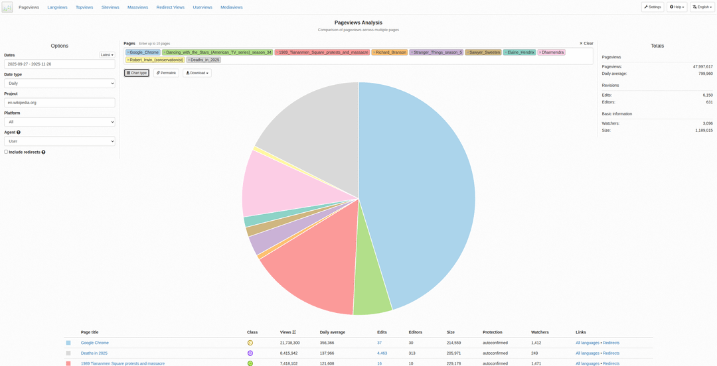Image resolution: width=717 pixels, height=366 pixels.
Task: Click the date range input field
Action: click(60, 64)
